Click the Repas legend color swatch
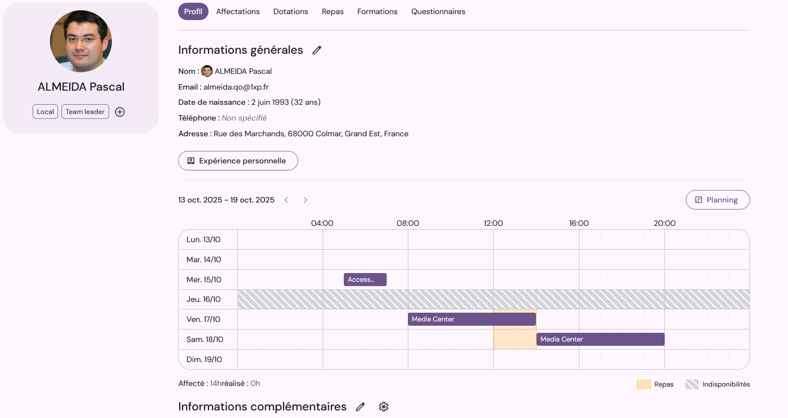The width and height of the screenshot is (788, 418). pos(644,384)
